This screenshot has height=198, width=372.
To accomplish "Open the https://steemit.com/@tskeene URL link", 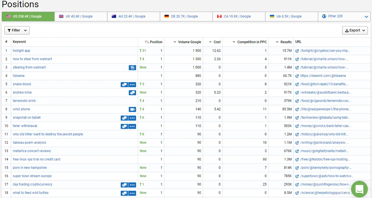I will coord(323,76).
